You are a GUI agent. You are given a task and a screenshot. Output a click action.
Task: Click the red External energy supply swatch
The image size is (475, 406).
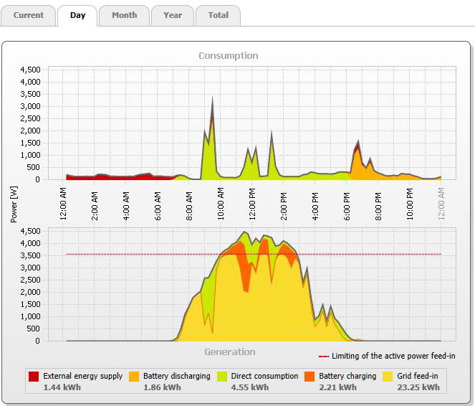(34, 376)
